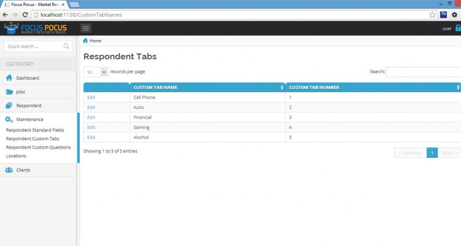This screenshot has height=246, width=461.
Task: Click the search magnifier icon in sidebar
Action: pyautogui.click(x=67, y=46)
